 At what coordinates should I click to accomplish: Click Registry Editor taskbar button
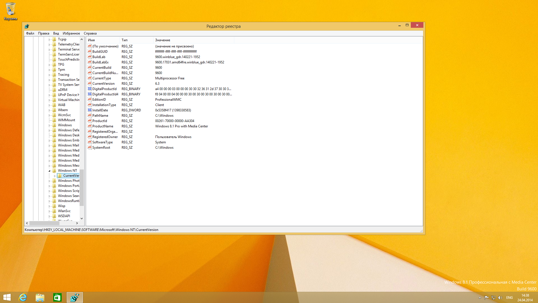pos(75,297)
